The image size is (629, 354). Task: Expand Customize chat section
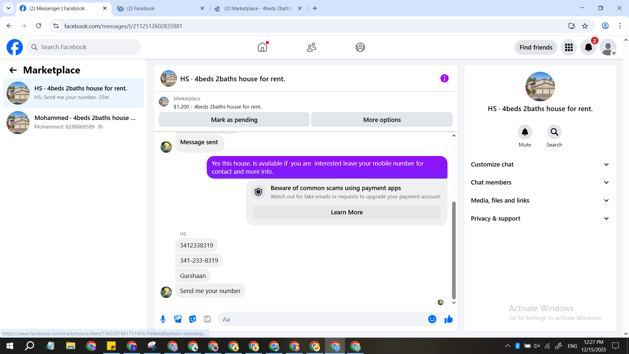click(540, 164)
